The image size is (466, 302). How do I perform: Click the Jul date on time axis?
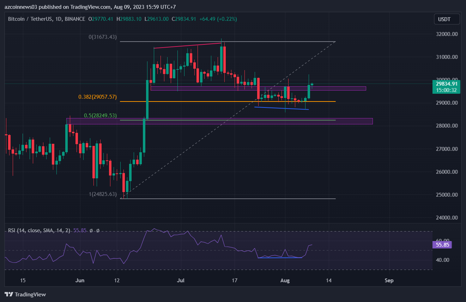[181, 281]
